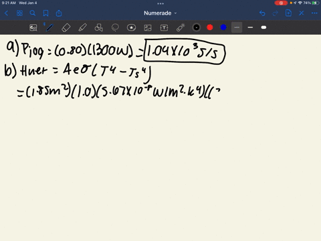Choose the black pen color
Viewport: 321px width, 241px height.
[197, 27]
